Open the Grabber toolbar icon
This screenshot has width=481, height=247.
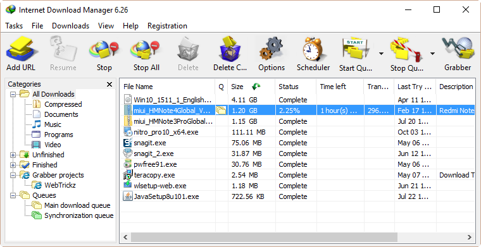[458, 49]
